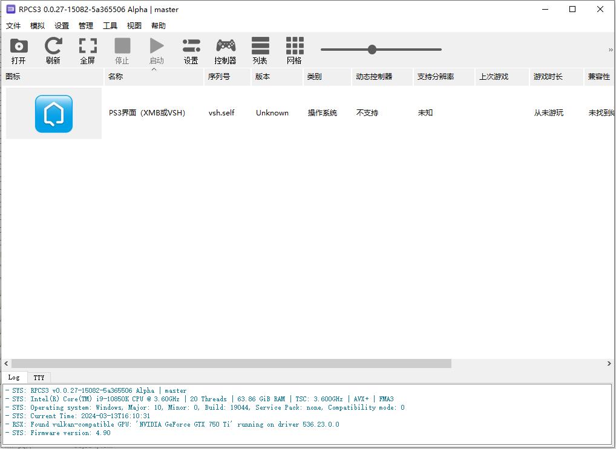Click the 停止 stop icon

click(x=122, y=46)
